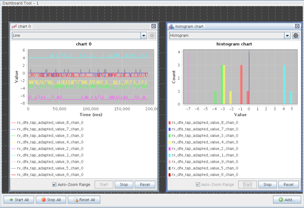The image size is (304, 208).
Task: Click the histogram icon in histogram chart title
Action: tap(171, 26)
